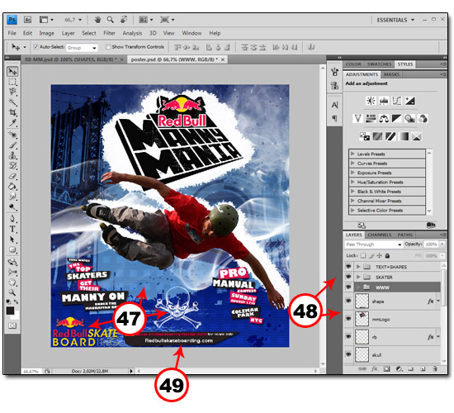The width and height of the screenshot is (454, 413).
Task: Open the Layer menu
Action: 68,33
